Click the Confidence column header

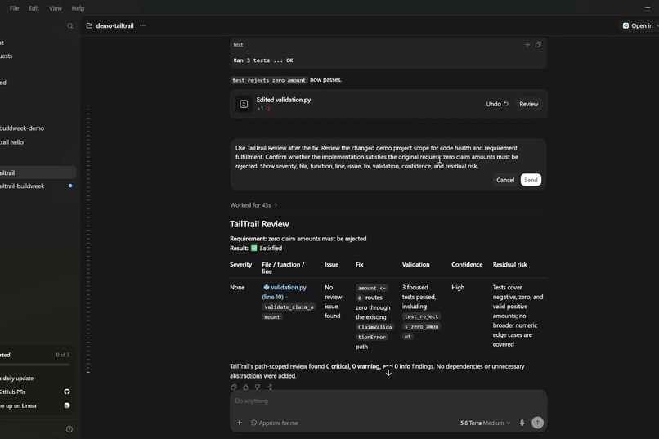click(467, 265)
